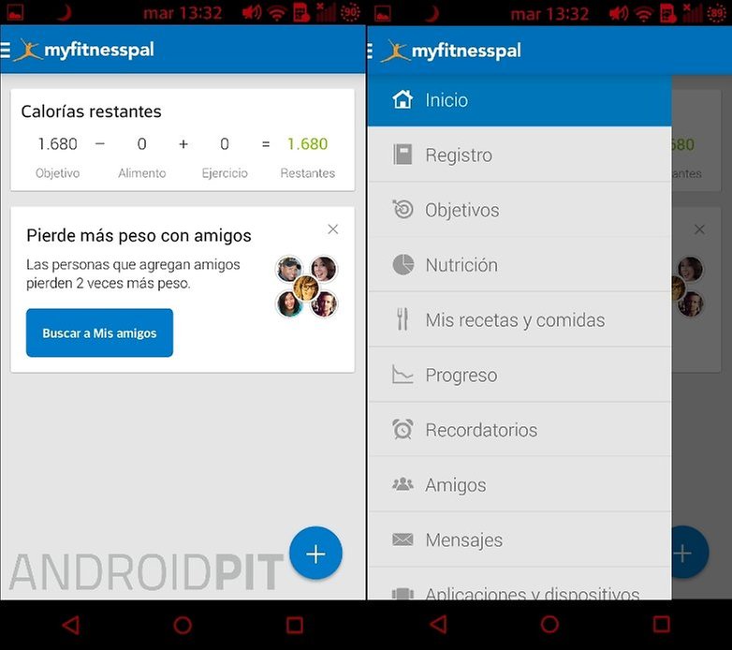
Task: Select Inicio in the drawer menu
Action: [x=520, y=100]
